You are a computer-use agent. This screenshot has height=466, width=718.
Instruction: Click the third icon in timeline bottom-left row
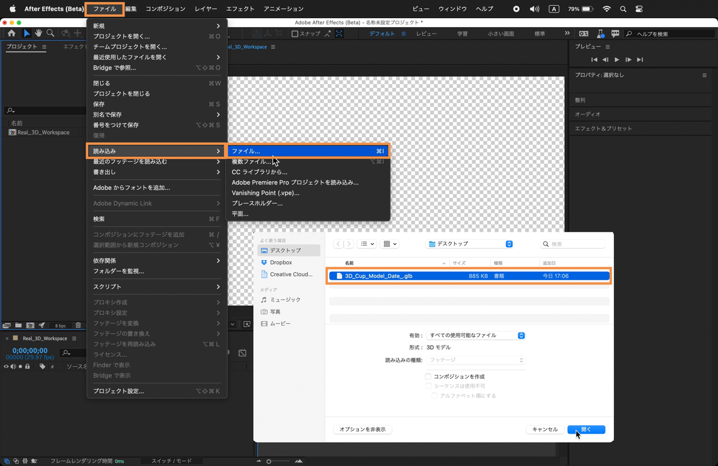pyautogui.click(x=25, y=461)
